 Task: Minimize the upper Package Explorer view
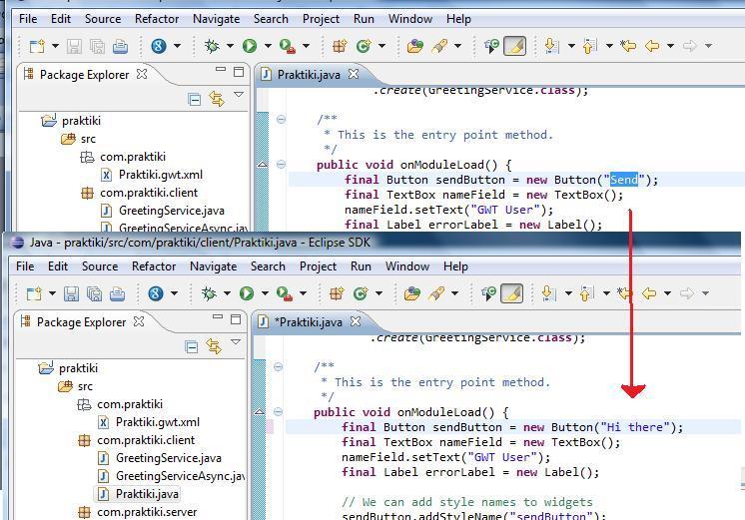point(221,69)
